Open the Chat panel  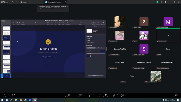coord(90,95)
